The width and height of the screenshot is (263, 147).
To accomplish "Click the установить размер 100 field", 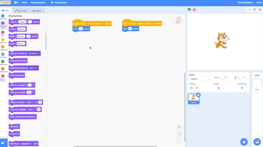I will [x=29, y=92].
